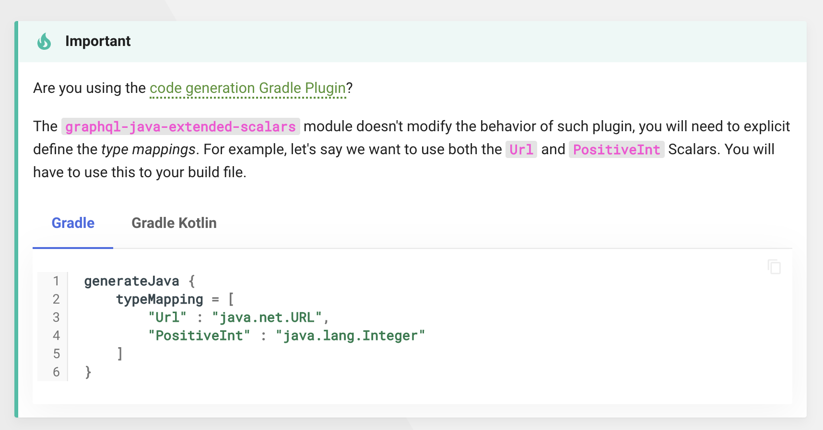Viewport: 823px width, 430px height.
Task: Click line number 4 in code gutter
Action: pos(56,336)
